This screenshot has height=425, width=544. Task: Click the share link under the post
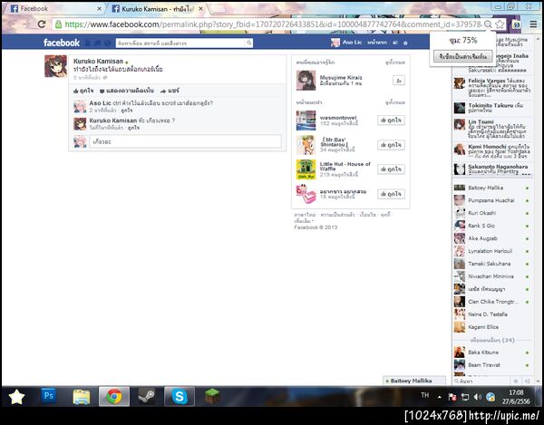[x=170, y=91]
